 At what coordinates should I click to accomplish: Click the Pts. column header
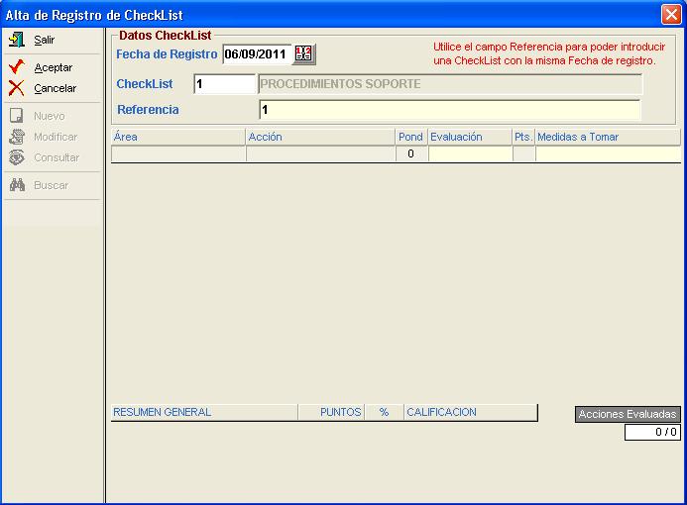pyautogui.click(x=523, y=137)
